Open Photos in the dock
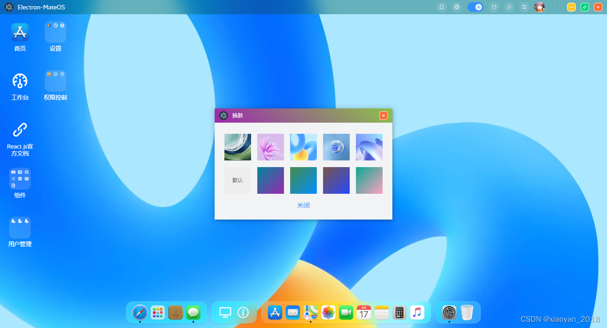 328,312
